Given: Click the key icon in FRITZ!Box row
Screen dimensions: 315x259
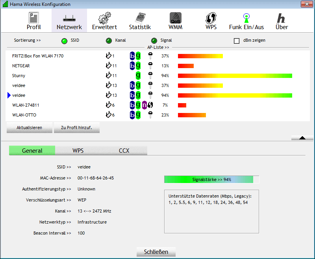Looking at the screenshot, I should 150,56.
